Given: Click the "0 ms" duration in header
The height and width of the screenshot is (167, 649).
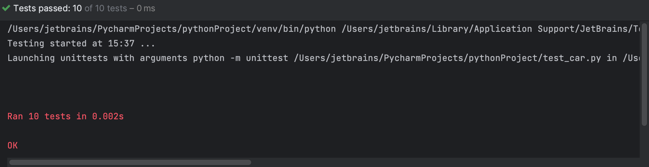Looking at the screenshot, I should point(146,8).
